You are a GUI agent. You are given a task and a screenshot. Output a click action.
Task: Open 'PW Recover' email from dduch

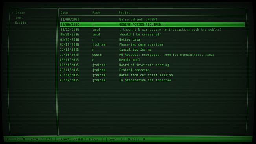pos(152,55)
